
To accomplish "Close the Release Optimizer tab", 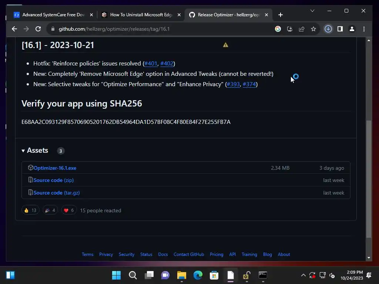I will pos(266,15).
